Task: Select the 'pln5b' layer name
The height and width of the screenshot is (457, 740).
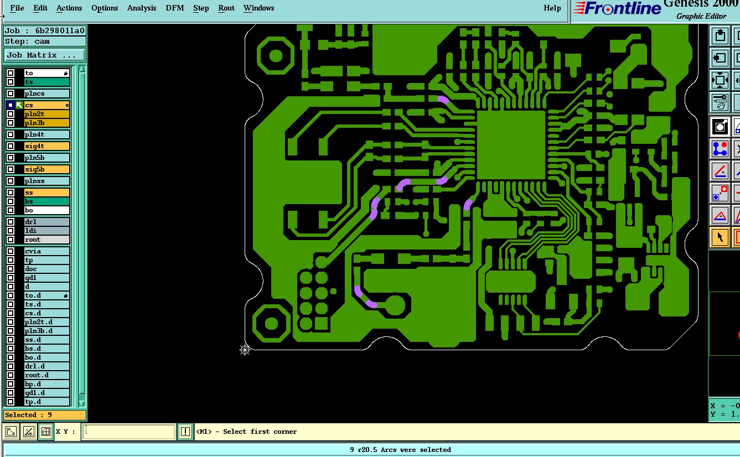Action: click(47, 158)
